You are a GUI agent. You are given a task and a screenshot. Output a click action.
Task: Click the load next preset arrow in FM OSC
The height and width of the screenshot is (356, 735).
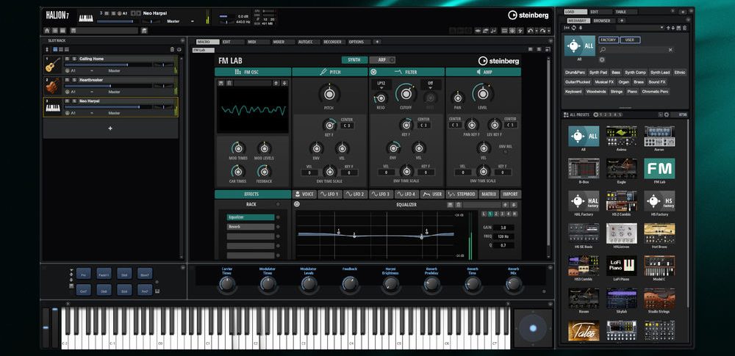pos(284,83)
